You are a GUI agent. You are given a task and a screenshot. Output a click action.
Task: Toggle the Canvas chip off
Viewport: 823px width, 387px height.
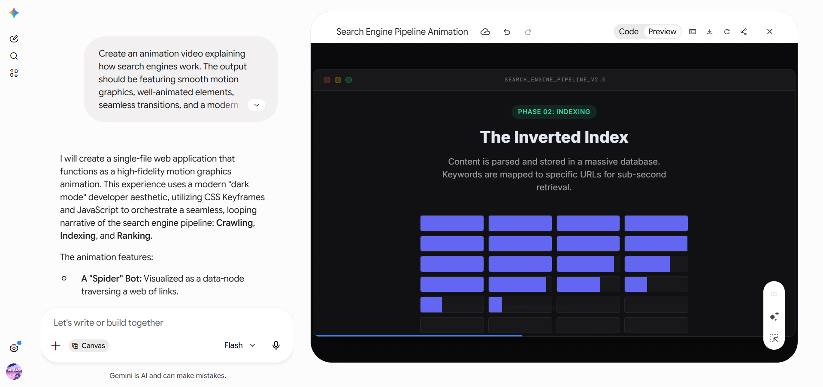click(89, 346)
